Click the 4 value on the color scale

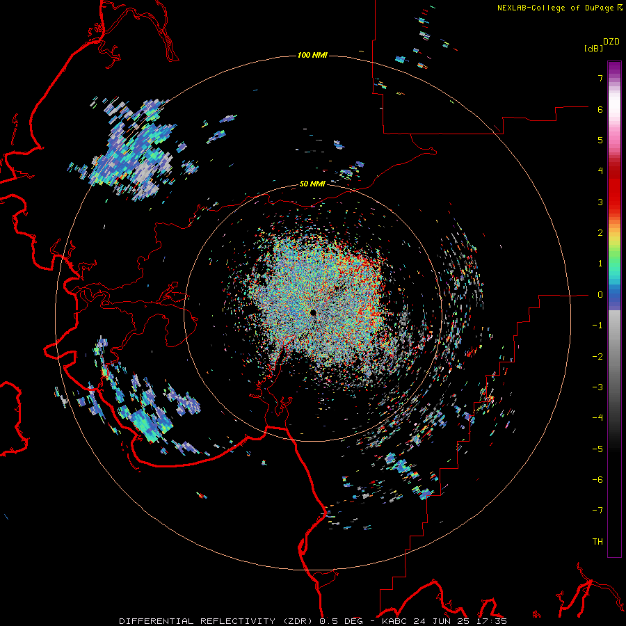pyautogui.click(x=600, y=171)
